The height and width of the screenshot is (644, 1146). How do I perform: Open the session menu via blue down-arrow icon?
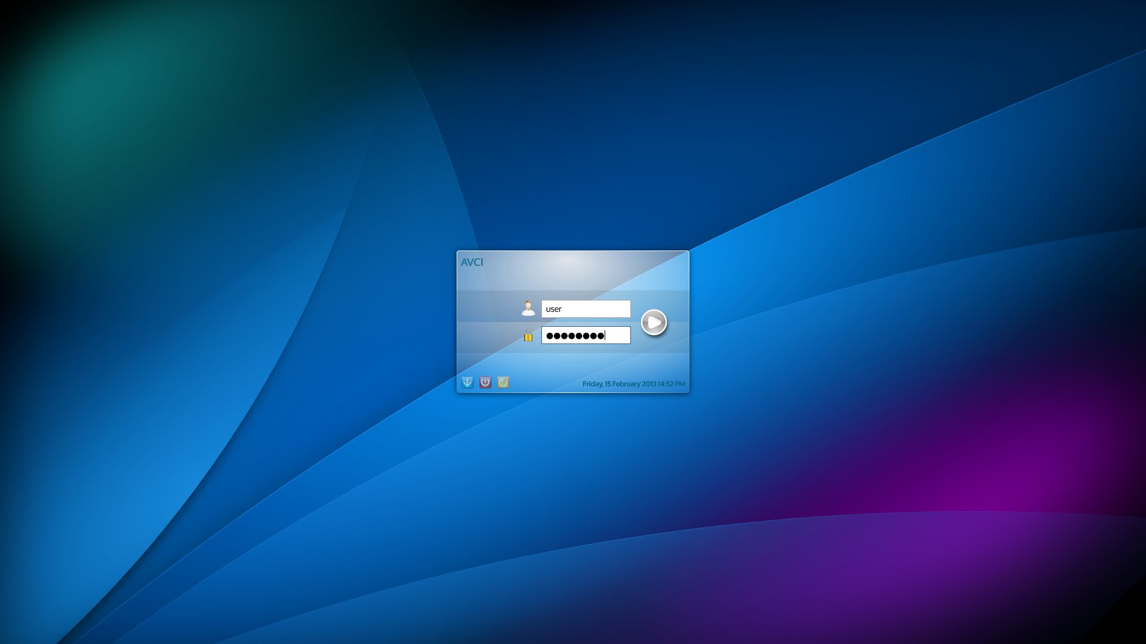[467, 382]
